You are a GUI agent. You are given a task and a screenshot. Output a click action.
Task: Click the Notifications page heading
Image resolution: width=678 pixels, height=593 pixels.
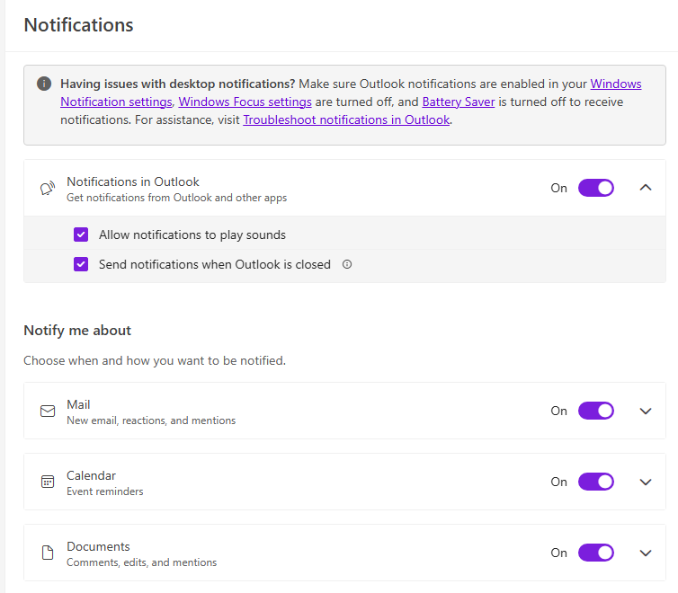coord(79,24)
